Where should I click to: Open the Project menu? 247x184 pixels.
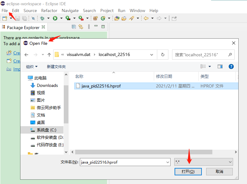107,11
